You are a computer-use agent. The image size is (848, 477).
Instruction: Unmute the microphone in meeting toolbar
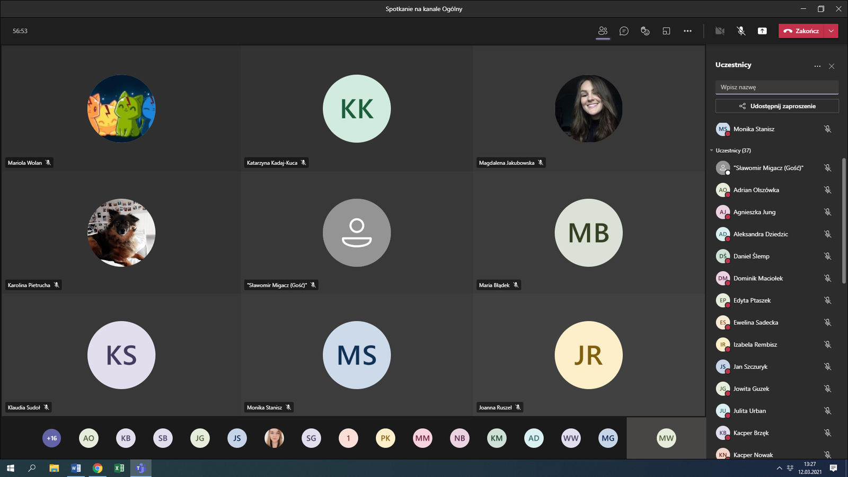point(741,31)
